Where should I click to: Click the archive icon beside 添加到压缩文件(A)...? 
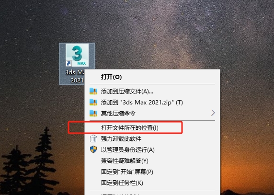point(93,91)
